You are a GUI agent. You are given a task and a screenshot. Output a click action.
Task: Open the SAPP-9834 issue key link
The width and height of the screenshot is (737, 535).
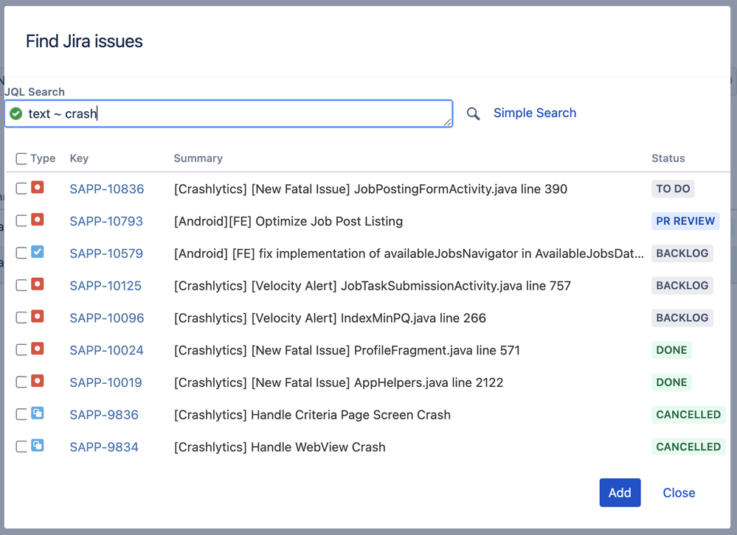(104, 447)
